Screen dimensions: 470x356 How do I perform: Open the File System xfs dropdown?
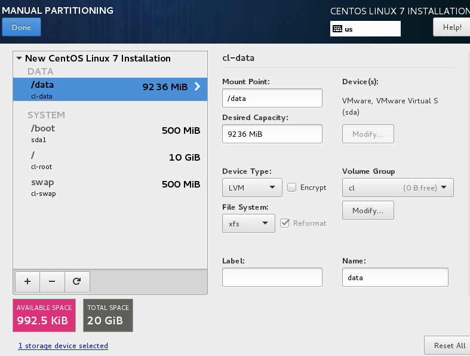coord(248,223)
